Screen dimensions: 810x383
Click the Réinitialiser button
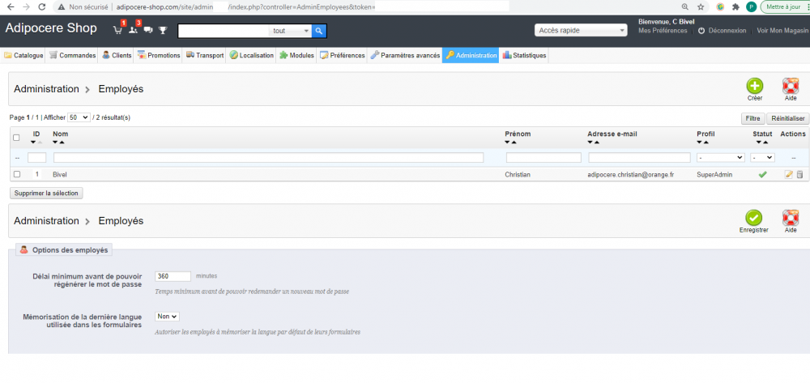(x=787, y=119)
